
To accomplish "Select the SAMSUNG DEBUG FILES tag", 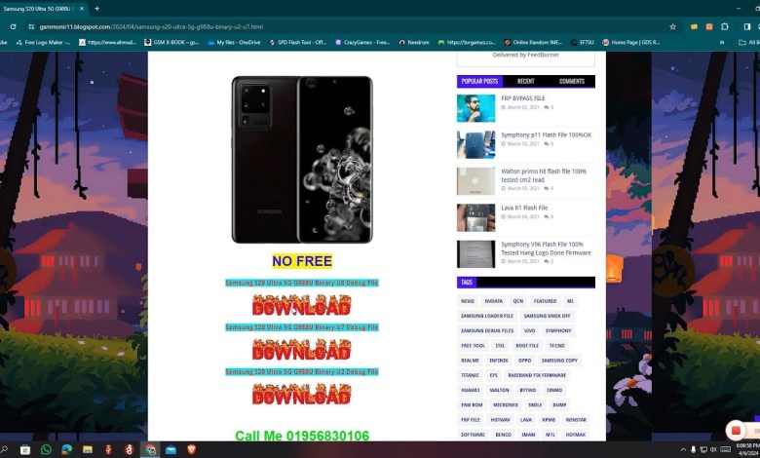I will pos(487,330).
